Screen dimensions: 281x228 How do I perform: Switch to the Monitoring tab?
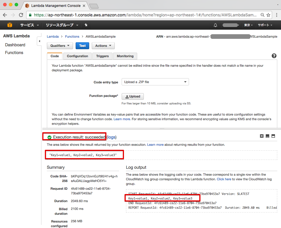pos(125,56)
